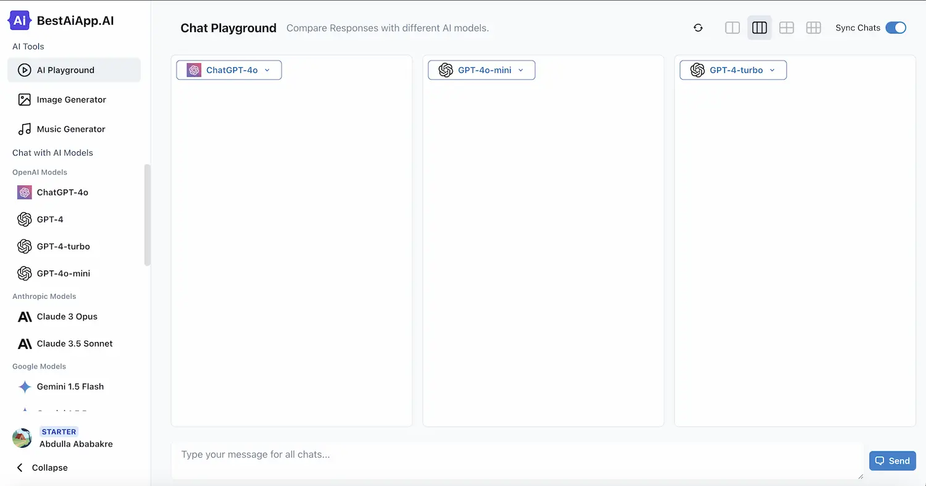The width and height of the screenshot is (926, 486).
Task: Toggle the Sync Chats switch off
Action: [896, 28]
